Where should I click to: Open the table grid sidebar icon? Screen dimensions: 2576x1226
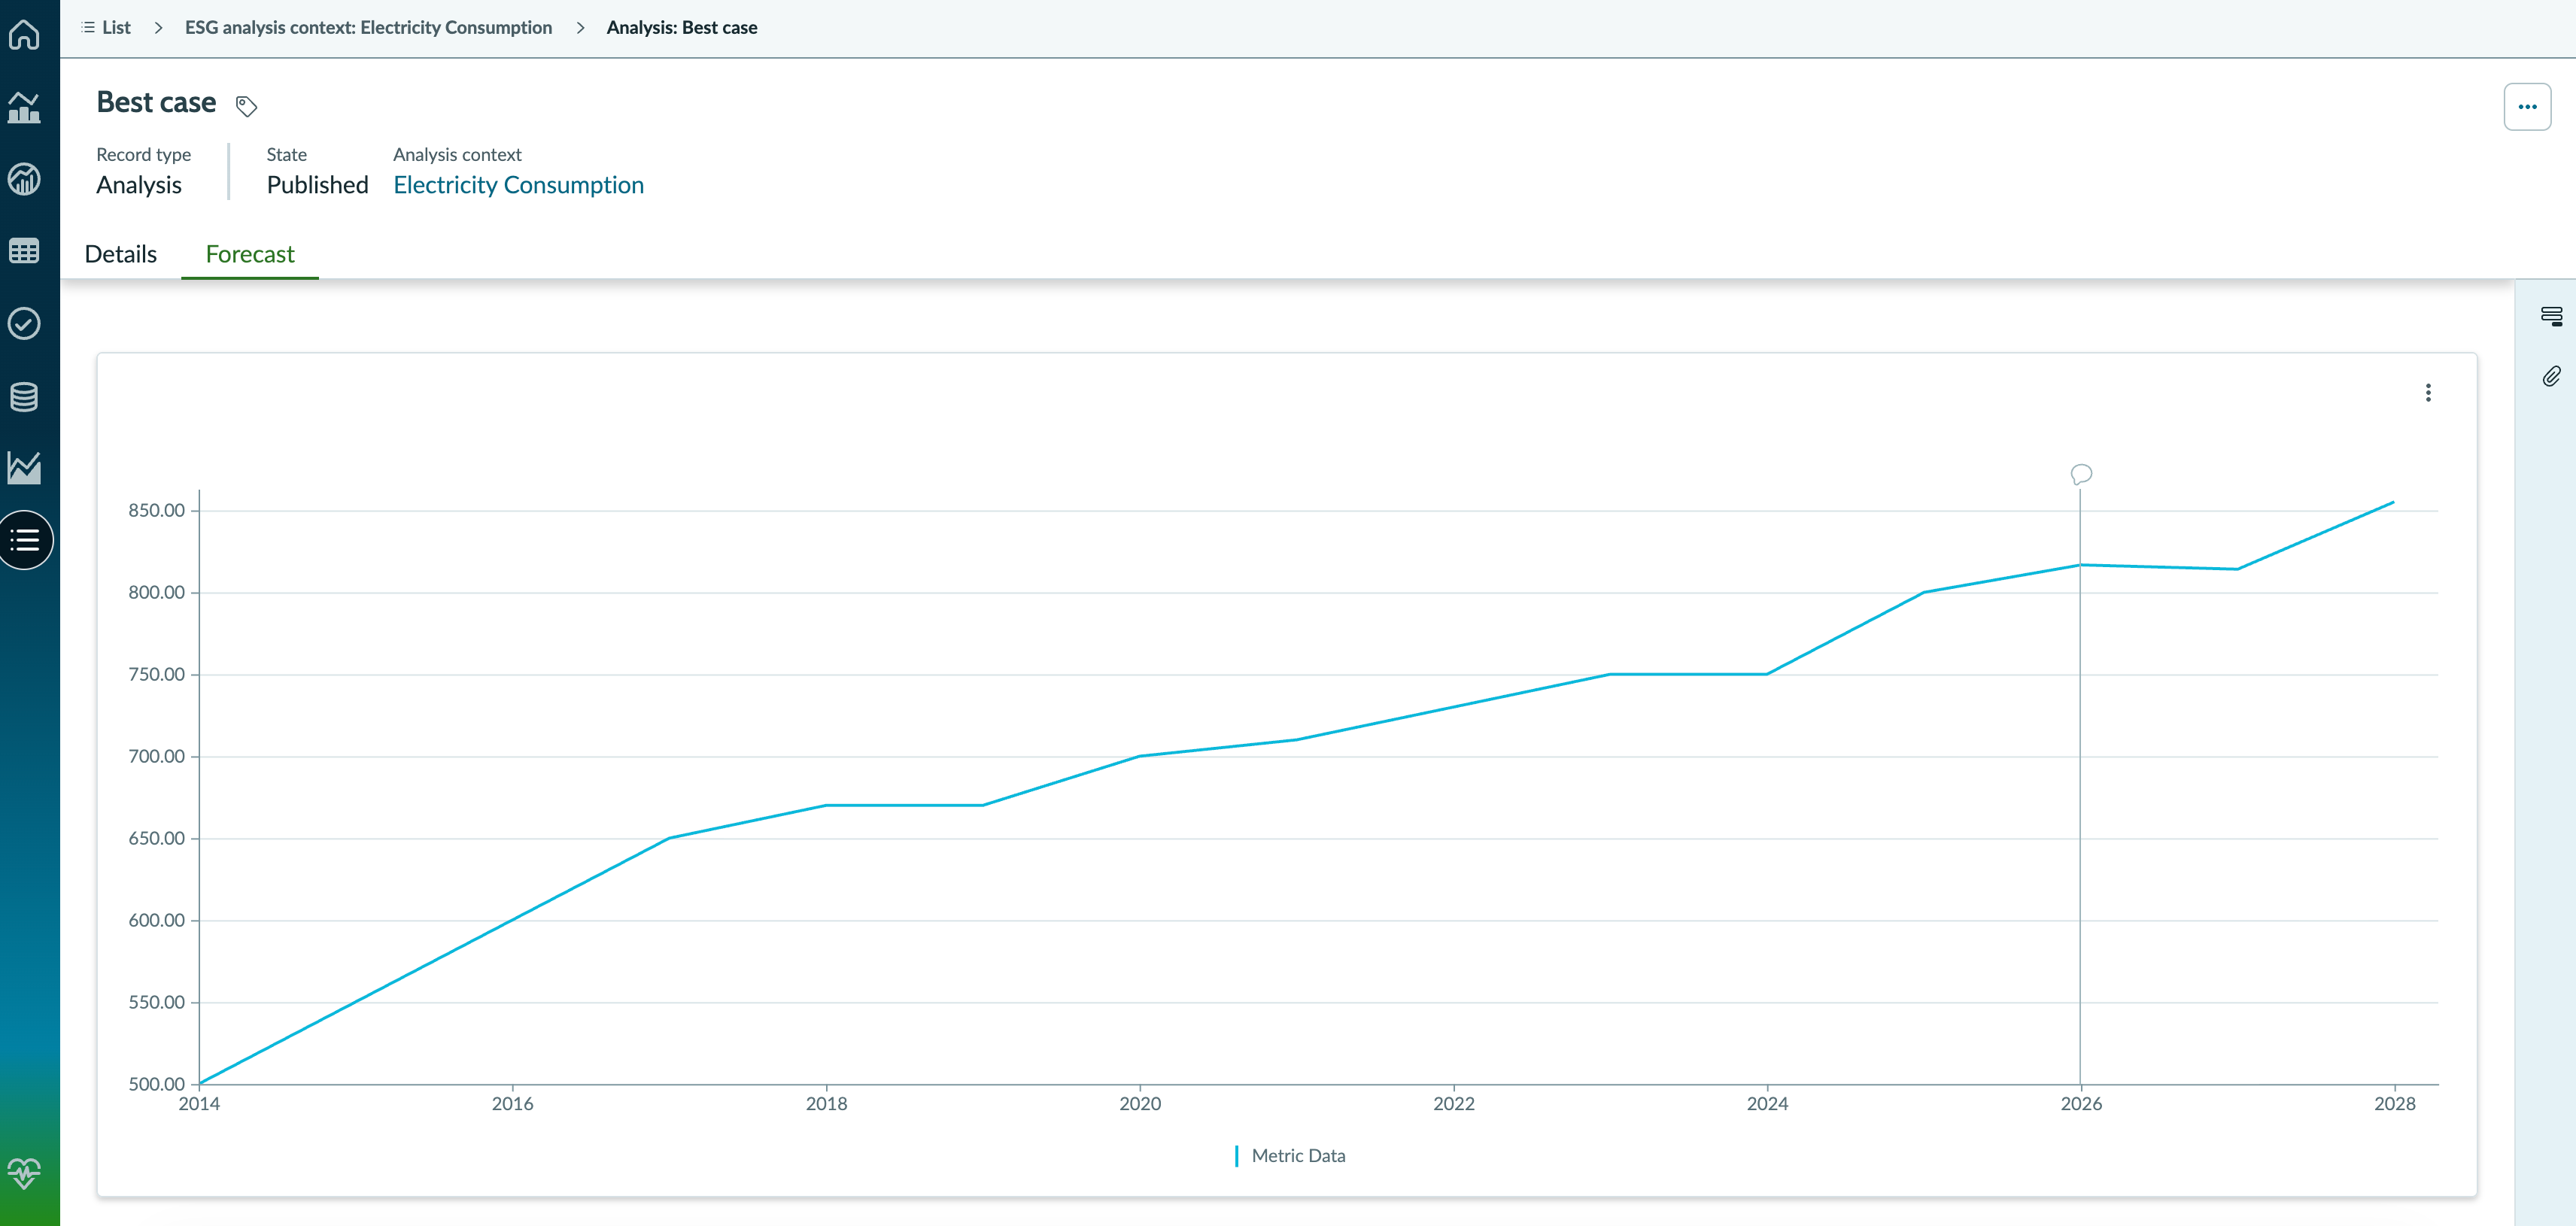point(24,251)
